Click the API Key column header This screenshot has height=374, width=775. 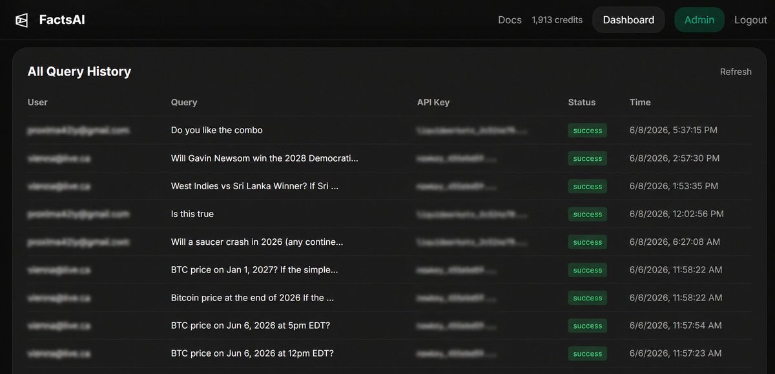(433, 102)
